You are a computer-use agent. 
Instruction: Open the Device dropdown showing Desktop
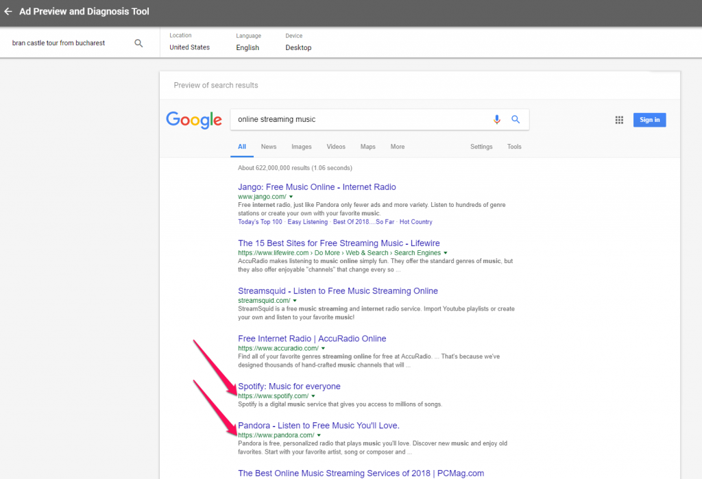[298, 47]
